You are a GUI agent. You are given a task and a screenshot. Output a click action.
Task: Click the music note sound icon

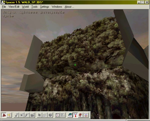coord(17,115)
